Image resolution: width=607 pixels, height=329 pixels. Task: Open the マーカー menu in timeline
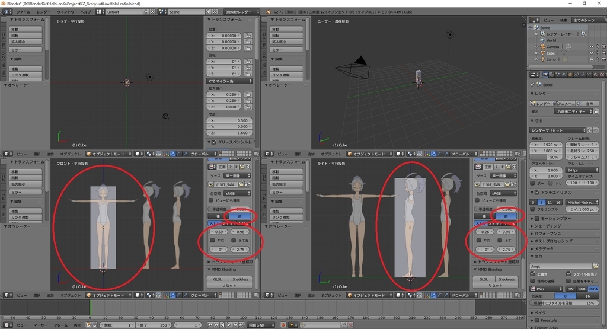(x=40, y=325)
